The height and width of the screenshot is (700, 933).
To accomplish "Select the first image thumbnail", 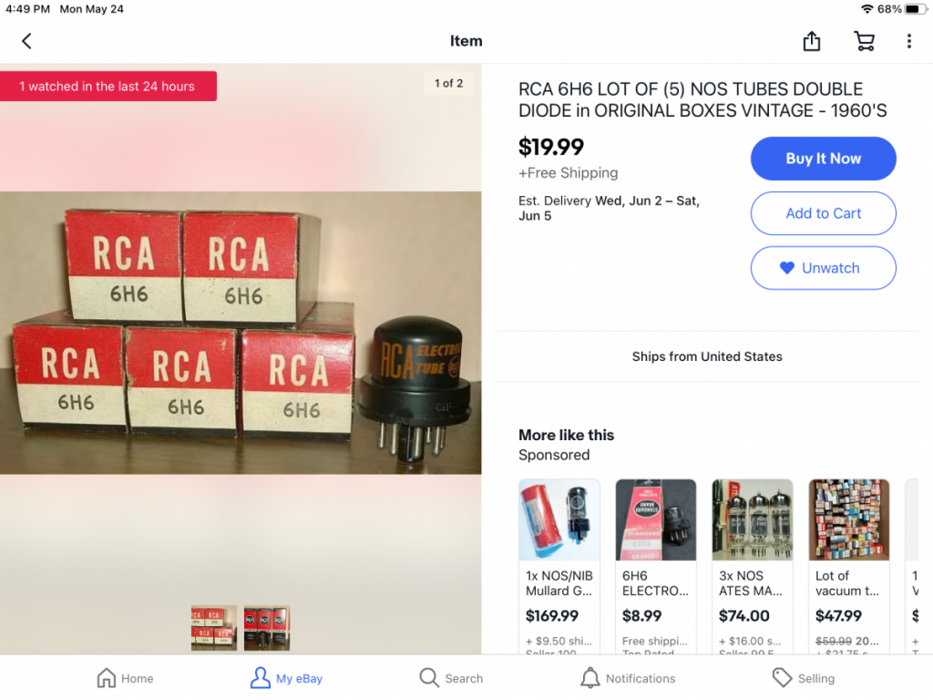I will (x=213, y=628).
